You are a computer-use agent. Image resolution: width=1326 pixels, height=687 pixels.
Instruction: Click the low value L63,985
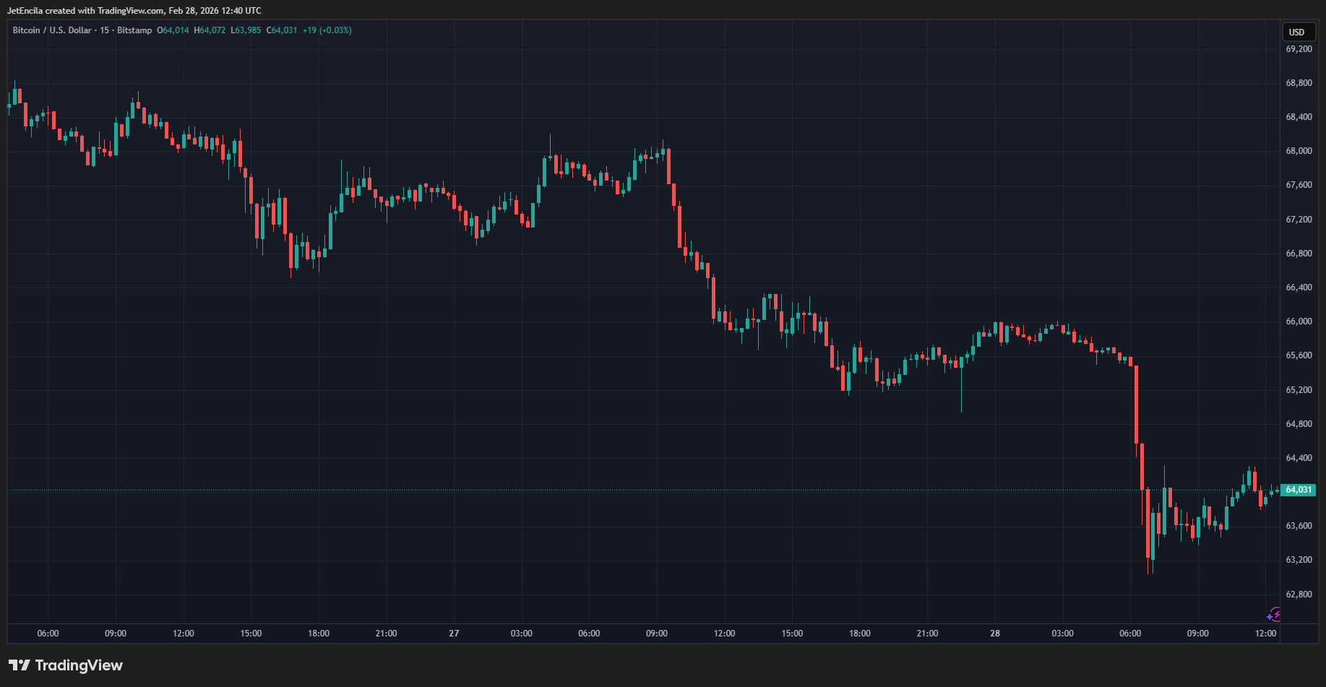click(x=246, y=30)
